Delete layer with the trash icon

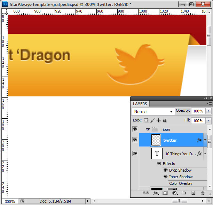(x=203, y=193)
